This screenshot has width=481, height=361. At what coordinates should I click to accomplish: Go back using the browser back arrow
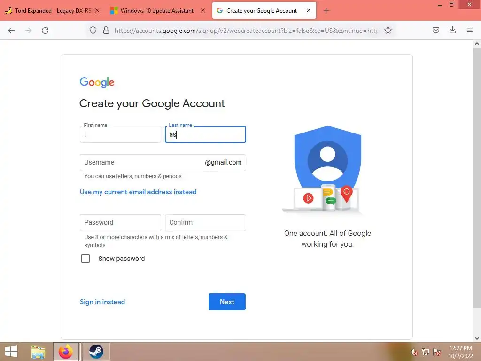(x=11, y=31)
